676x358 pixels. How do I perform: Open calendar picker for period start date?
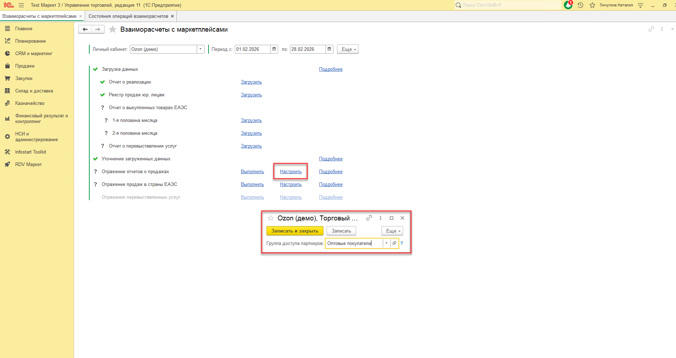click(x=274, y=49)
